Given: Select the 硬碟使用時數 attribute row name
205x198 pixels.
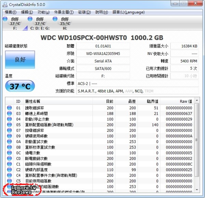Looking at the screenshot, I should click(36, 136).
